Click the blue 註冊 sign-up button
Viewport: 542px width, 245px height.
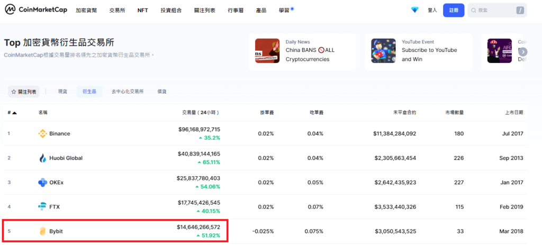(x=454, y=11)
